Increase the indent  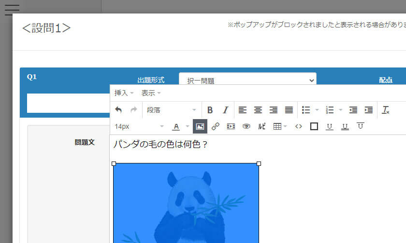368,110
